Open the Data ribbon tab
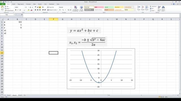This screenshot has width=181, height=101. pos(35,4)
